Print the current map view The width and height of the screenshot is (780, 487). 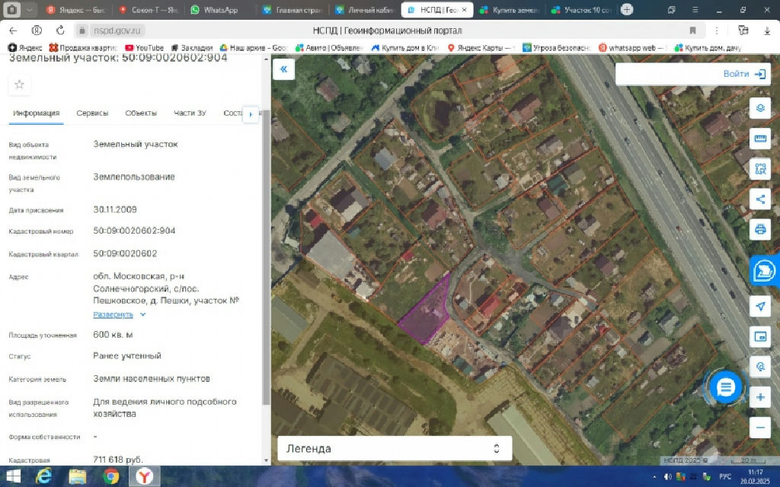(x=759, y=229)
